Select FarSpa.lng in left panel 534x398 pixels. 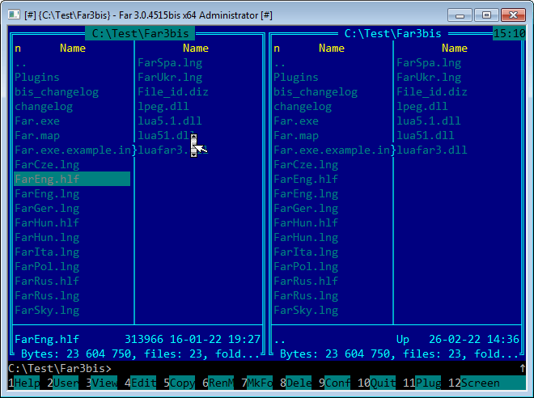click(170, 62)
